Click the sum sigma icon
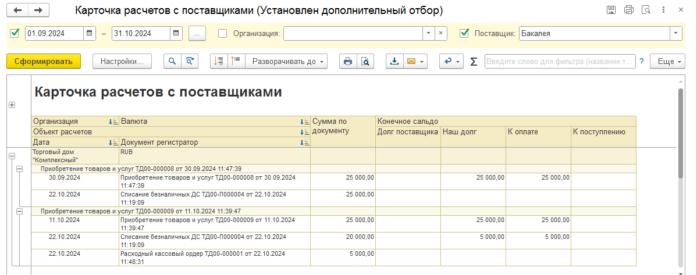Viewport: 697px width, 275px height. tap(474, 62)
